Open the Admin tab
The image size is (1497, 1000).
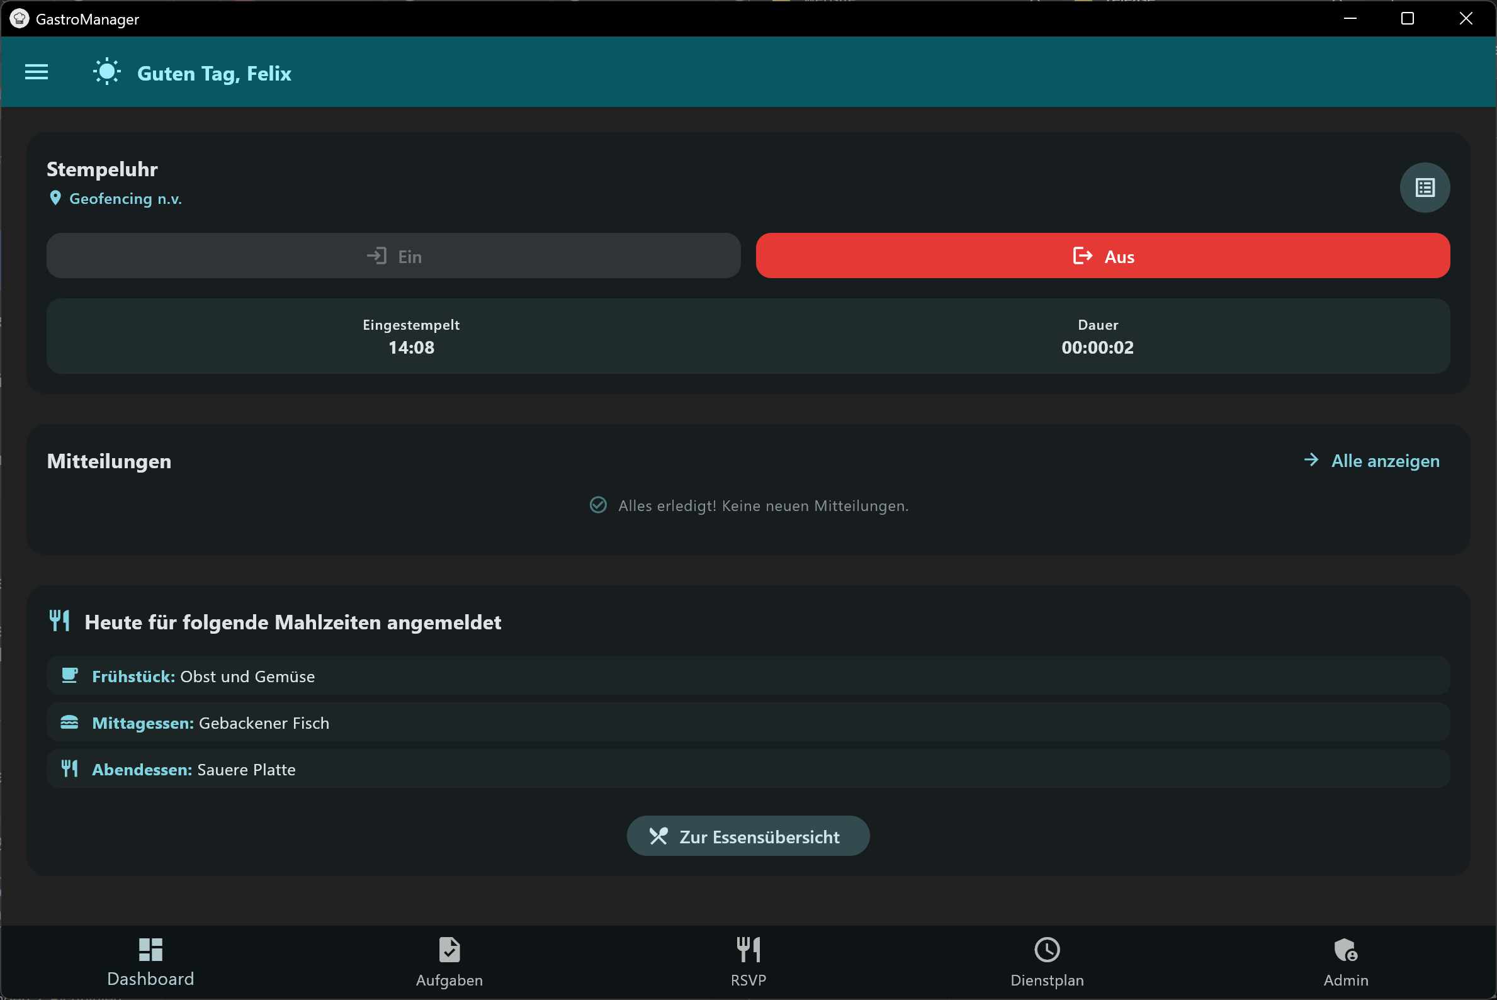[x=1346, y=962]
